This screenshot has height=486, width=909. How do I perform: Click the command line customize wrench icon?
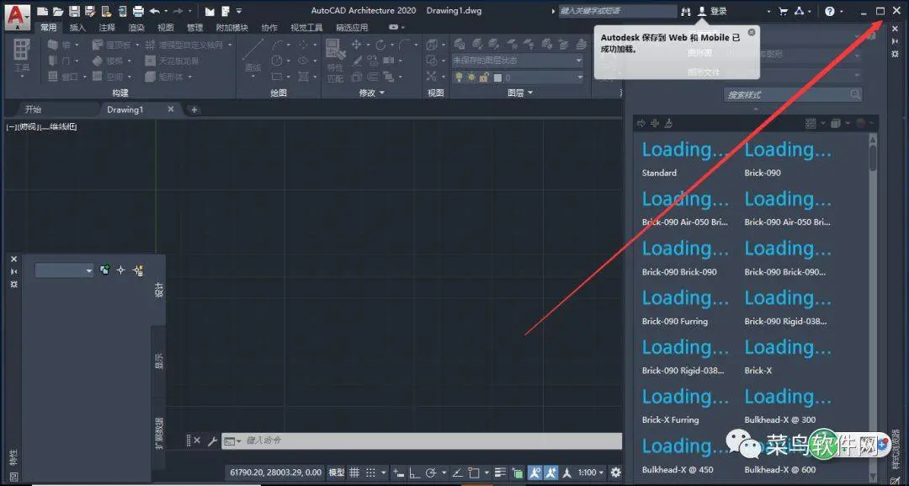coord(212,441)
